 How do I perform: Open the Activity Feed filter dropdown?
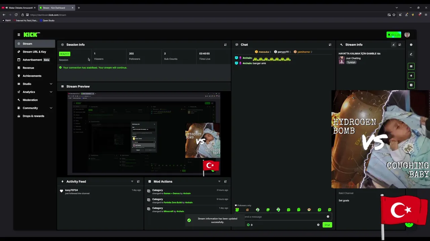tap(132, 181)
